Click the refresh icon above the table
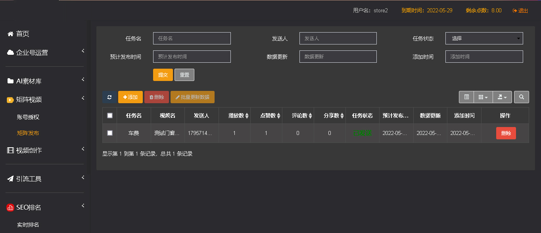 click(109, 97)
